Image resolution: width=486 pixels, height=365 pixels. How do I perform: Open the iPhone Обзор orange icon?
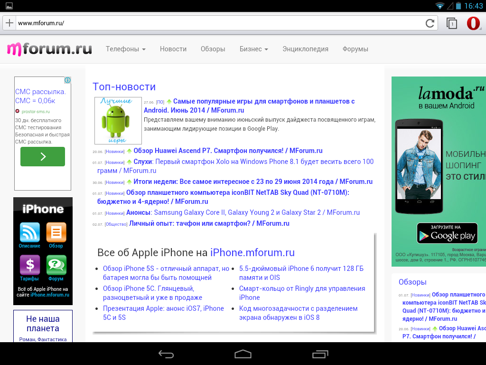tap(56, 232)
